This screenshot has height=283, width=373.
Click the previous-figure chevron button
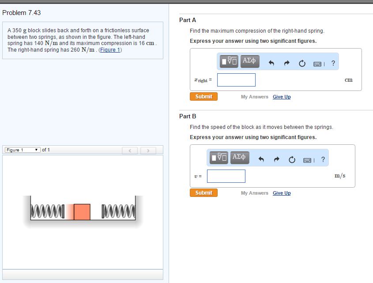[130, 150]
